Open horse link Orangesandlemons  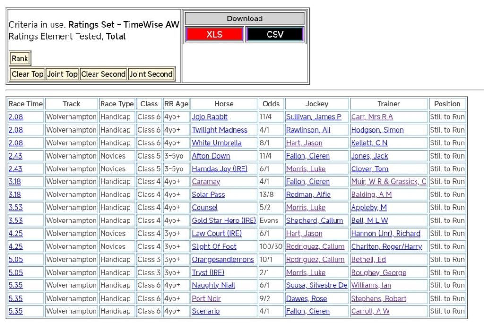click(x=223, y=259)
